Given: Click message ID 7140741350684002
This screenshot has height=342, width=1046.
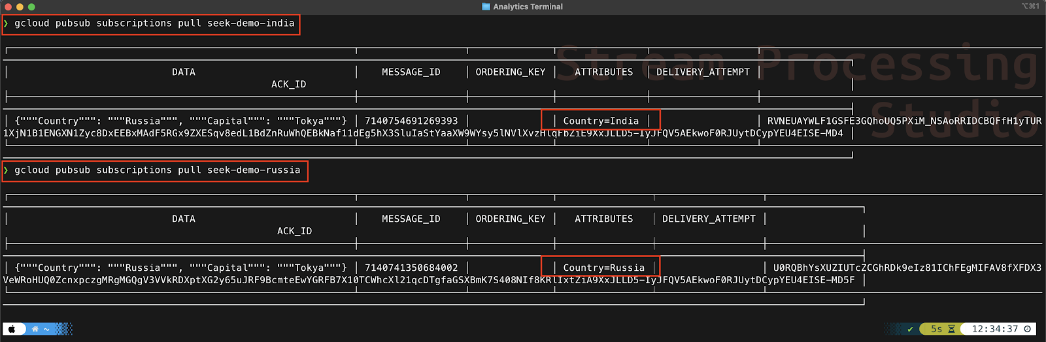Looking at the screenshot, I should [x=411, y=268].
